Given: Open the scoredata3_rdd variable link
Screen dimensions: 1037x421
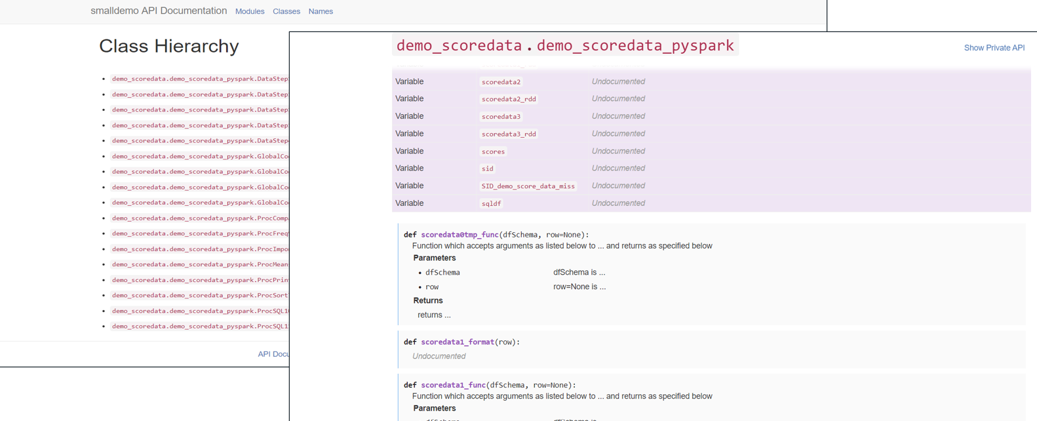Looking at the screenshot, I should click(509, 134).
